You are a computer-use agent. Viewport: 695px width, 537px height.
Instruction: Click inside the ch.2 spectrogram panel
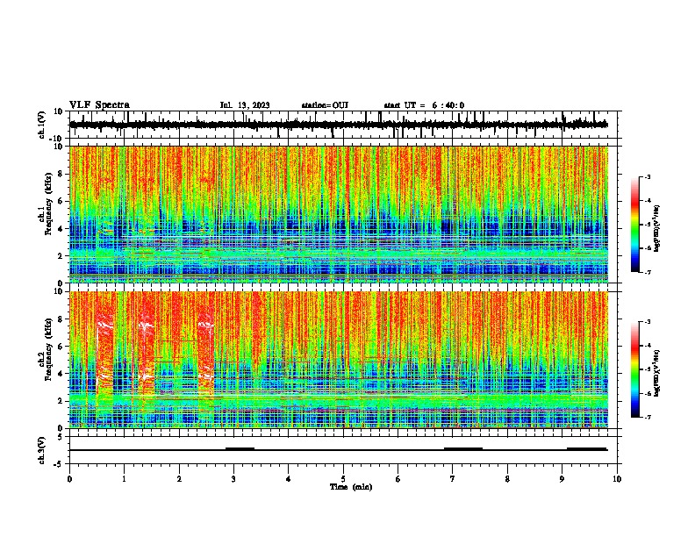click(x=339, y=360)
